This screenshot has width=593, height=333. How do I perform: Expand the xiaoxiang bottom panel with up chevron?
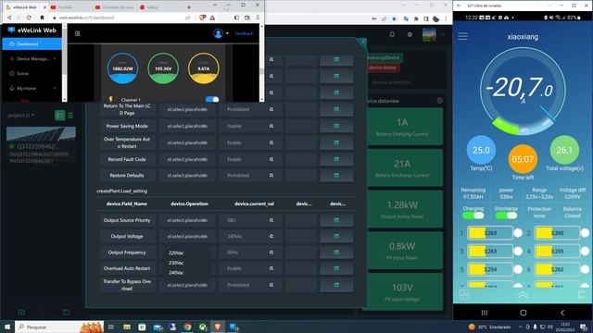click(x=523, y=294)
